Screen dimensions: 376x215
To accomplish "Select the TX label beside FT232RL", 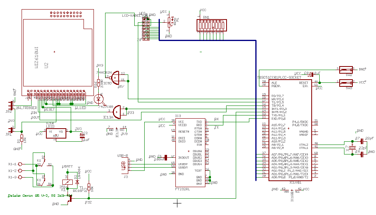I will click(x=217, y=127).
